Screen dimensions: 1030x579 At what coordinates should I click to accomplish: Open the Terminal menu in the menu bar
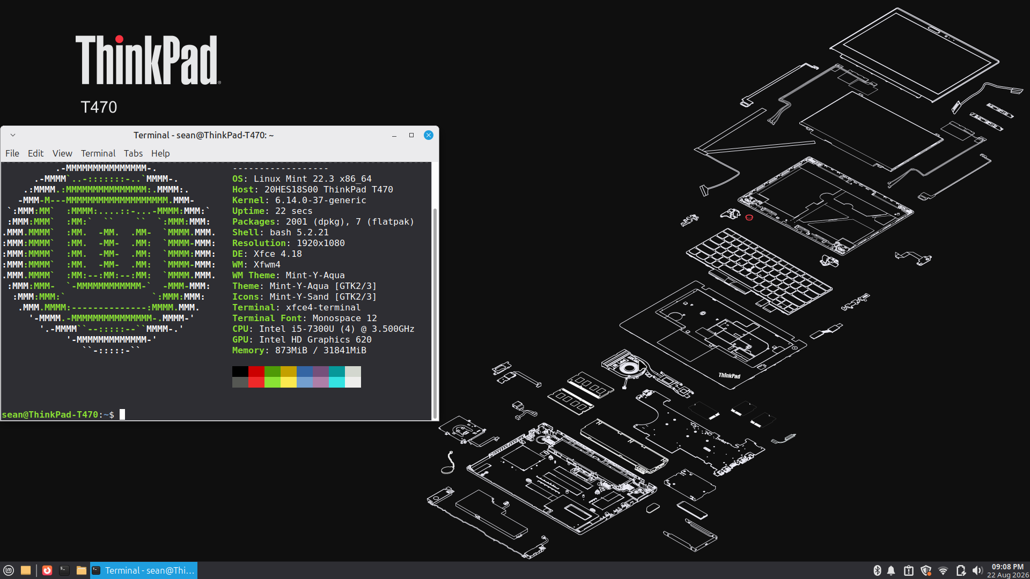[x=98, y=153]
